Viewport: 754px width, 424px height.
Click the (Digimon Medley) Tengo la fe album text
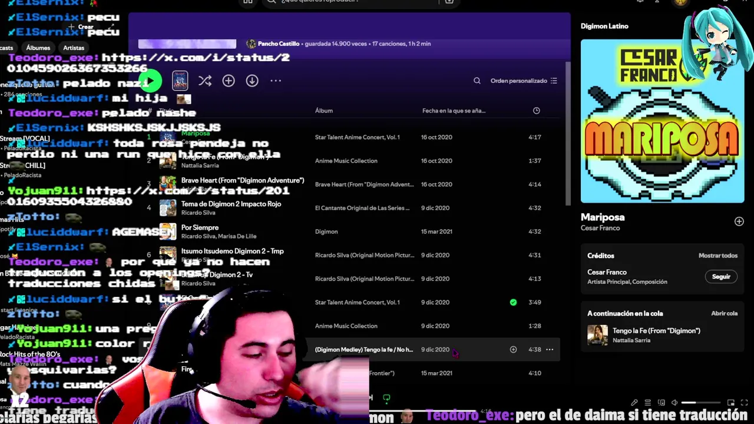[363, 349]
